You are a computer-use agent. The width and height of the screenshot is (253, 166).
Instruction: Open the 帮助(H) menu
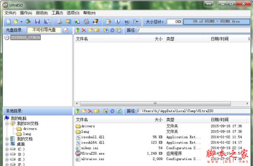coord(89,13)
